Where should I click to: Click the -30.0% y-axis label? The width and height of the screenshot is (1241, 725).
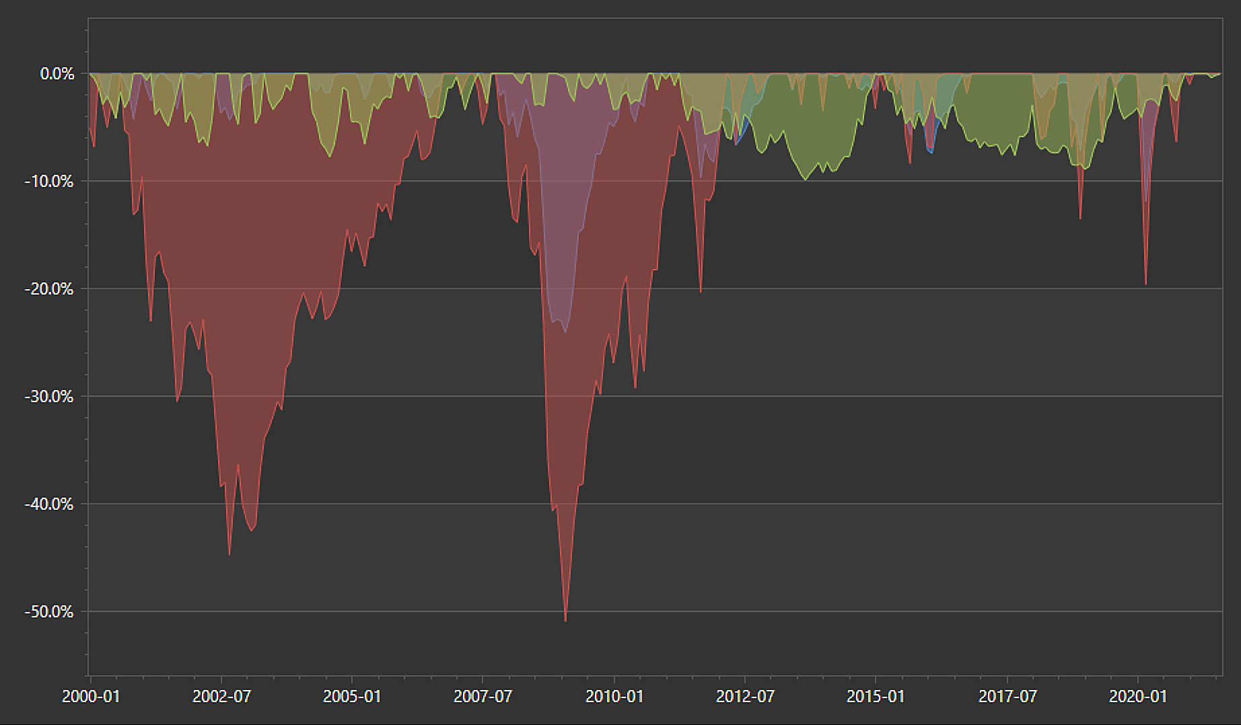(49, 397)
